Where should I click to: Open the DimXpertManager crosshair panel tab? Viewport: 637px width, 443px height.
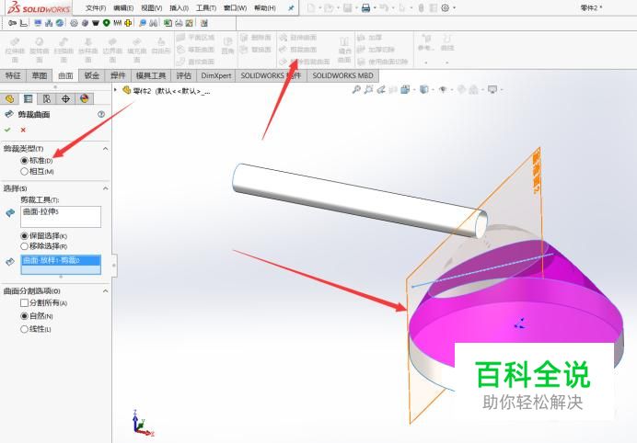(x=65, y=98)
